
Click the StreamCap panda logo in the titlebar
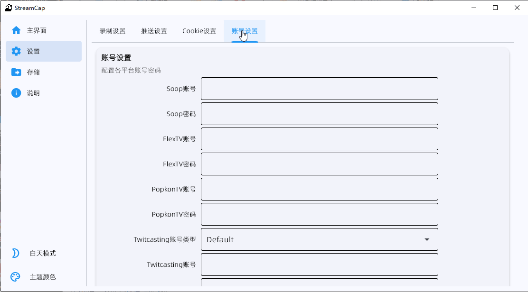point(9,7)
